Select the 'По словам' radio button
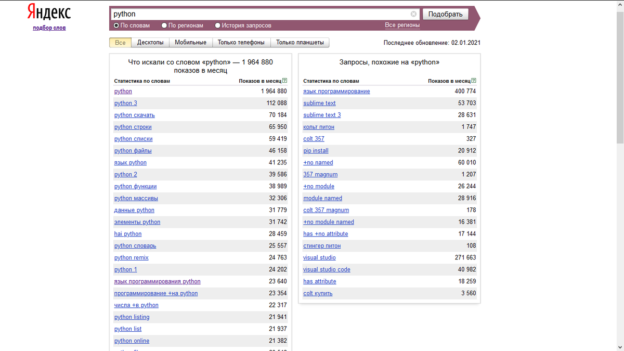Image resolution: width=624 pixels, height=351 pixels. click(116, 25)
